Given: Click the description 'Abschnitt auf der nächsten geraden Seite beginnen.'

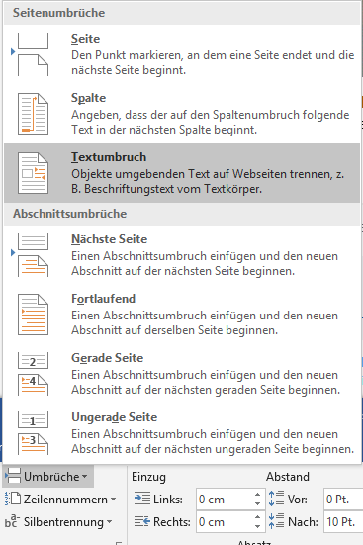Looking at the screenshot, I should click(x=206, y=390).
